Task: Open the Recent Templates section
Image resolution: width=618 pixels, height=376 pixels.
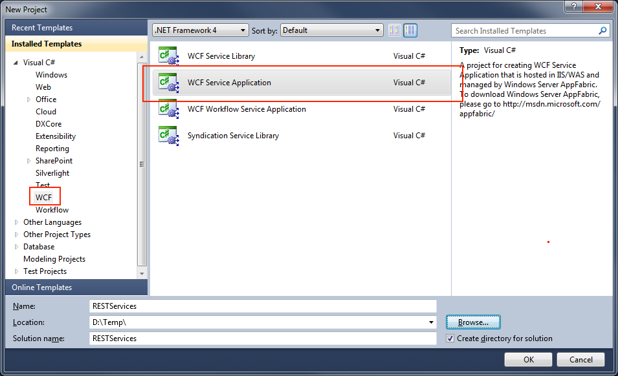Action: [x=76, y=28]
